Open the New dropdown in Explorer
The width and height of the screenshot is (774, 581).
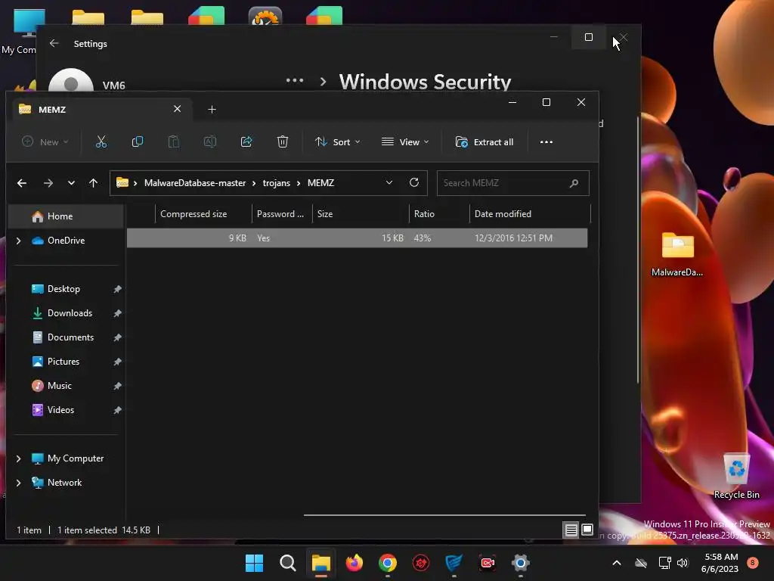click(45, 141)
